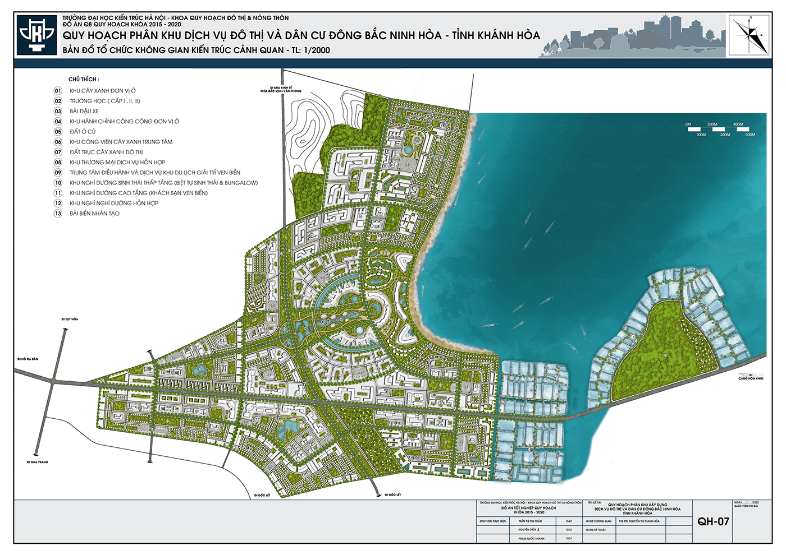Click date field 'NGÀY..../..../2020'
786x555 pixels.
click(746, 502)
